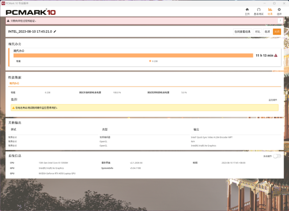Go to 基准测试 benchmarks icon
Screen dimensions: 289x211
pos(259,10)
